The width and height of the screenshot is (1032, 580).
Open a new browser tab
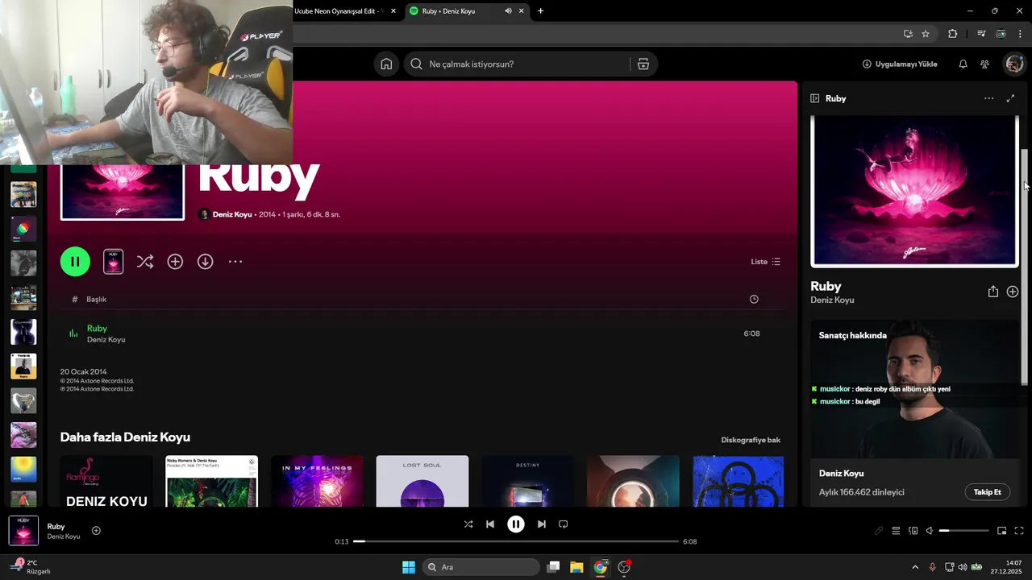coord(540,11)
